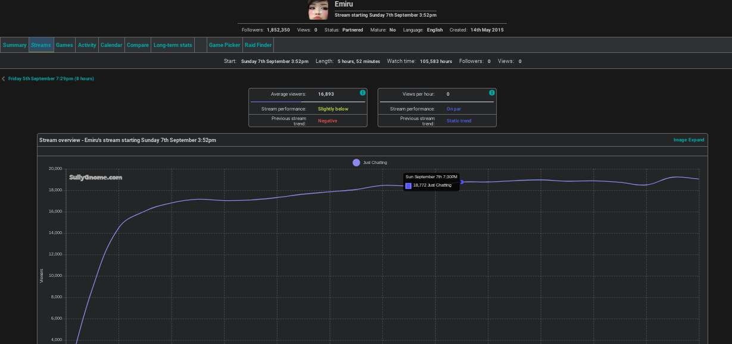732x344 pixels.
Task: Select the Streams tab
Action: (41, 45)
